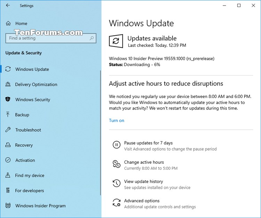Click the update history clock icon

pyautogui.click(x=116, y=183)
